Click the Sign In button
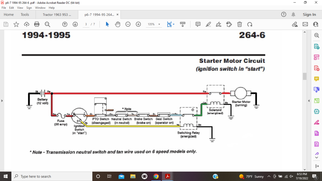Screen dimensions: 322x181 (309, 14)
